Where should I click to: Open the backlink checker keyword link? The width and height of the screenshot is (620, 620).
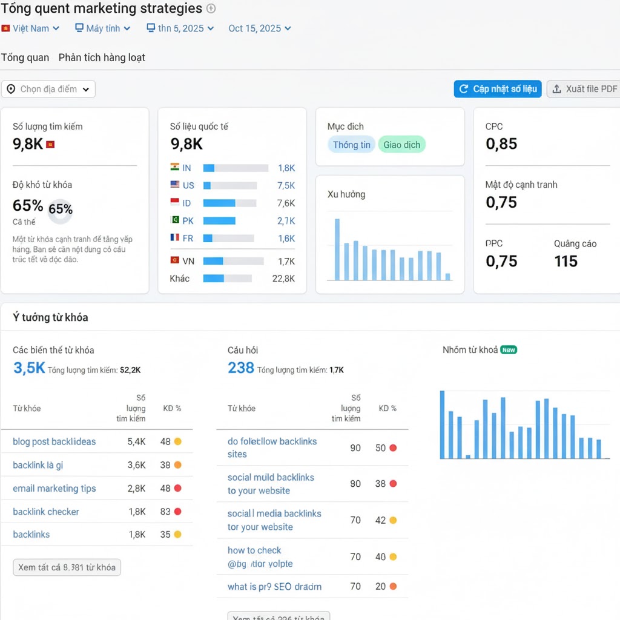[46, 512]
